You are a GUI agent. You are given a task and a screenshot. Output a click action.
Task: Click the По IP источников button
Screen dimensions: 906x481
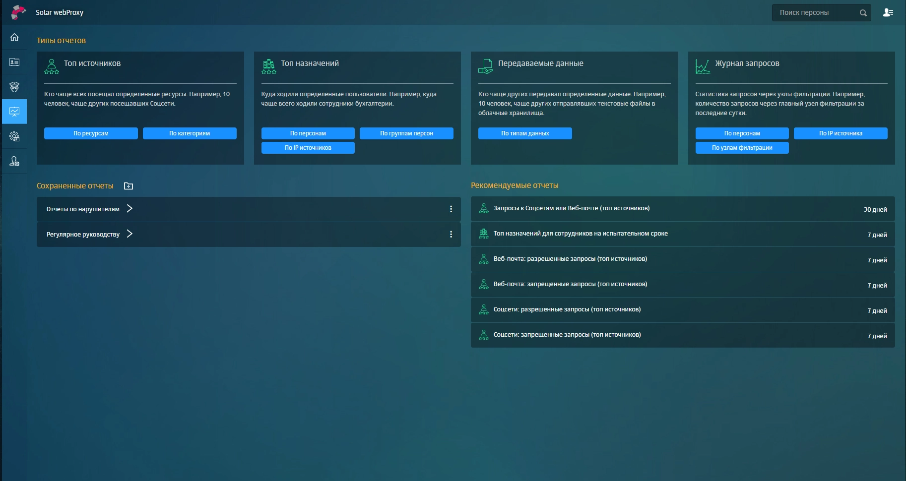pos(308,148)
